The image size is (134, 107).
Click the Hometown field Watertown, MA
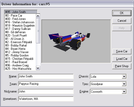[x=46, y=99]
